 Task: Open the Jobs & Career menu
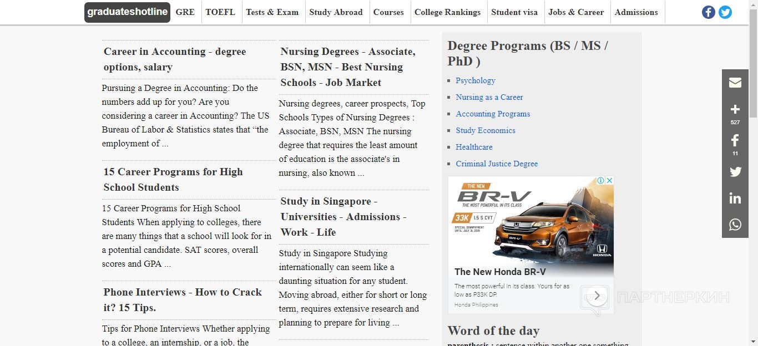coord(576,12)
